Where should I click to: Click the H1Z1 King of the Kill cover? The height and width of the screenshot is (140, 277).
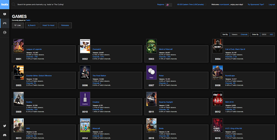pos(218,125)
